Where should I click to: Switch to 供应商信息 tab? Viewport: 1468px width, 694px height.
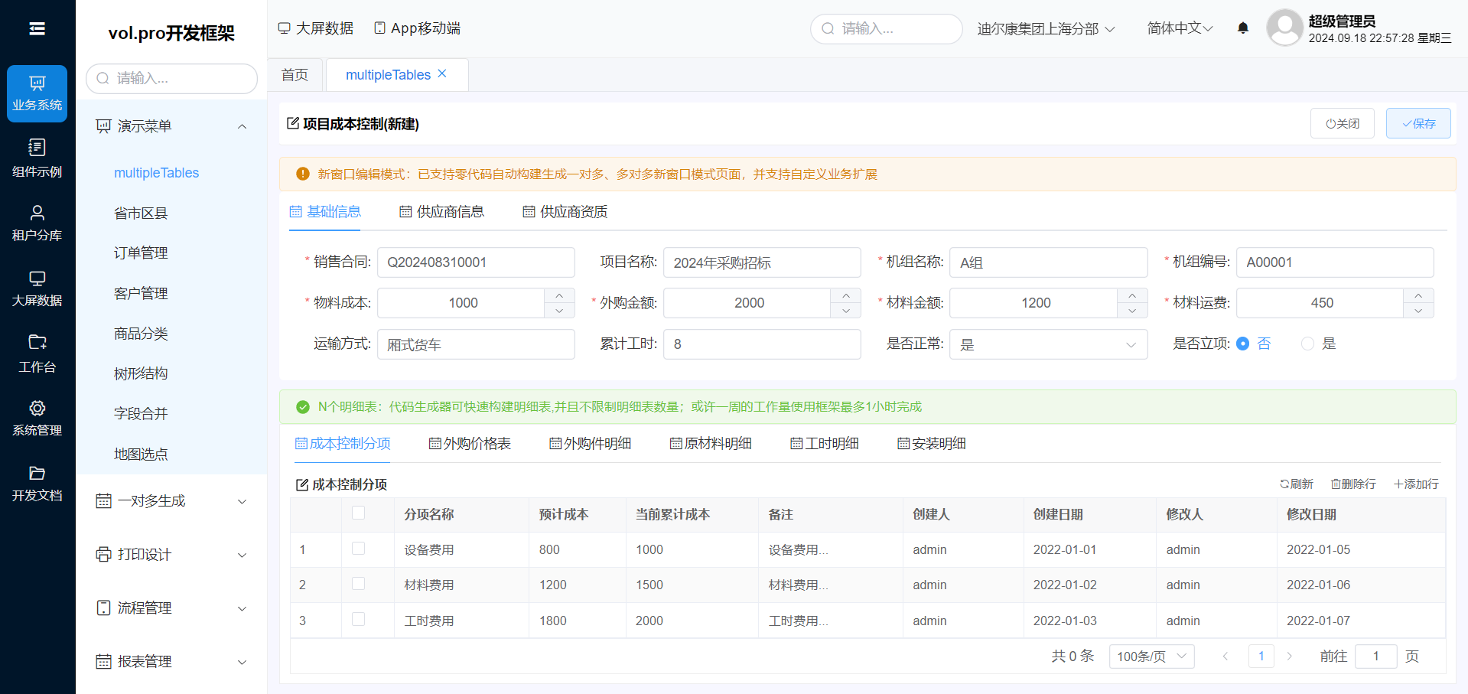441,212
